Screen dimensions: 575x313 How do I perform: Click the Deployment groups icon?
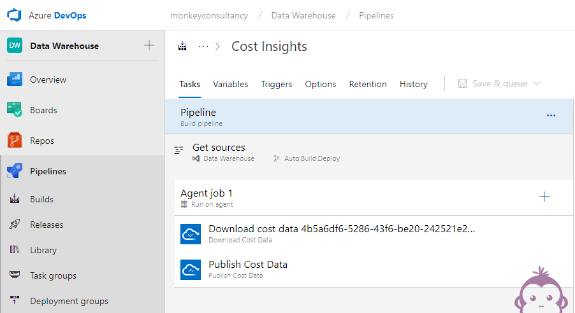pyautogui.click(x=15, y=300)
